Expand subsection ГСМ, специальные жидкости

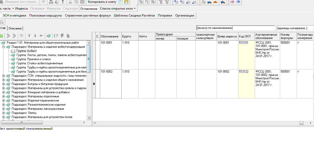4,76
